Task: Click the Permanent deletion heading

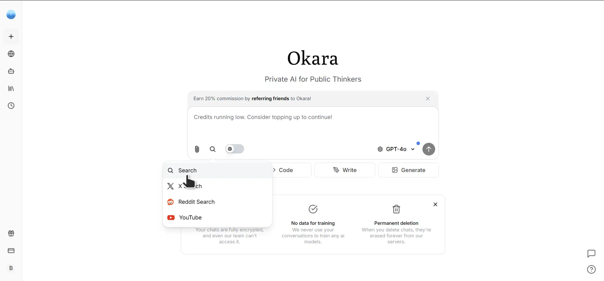Action: (x=396, y=223)
